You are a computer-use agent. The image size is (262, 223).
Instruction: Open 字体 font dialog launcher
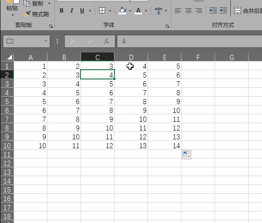click(x=167, y=26)
